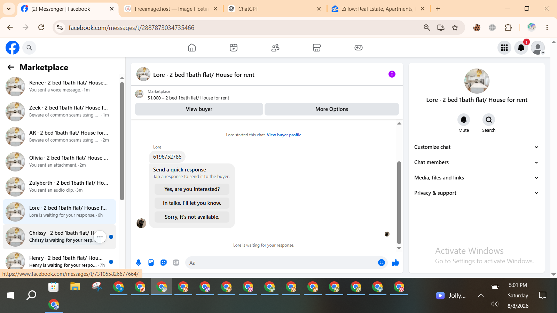The width and height of the screenshot is (557, 313).
Task: Install the app from address bar
Action: click(441, 27)
